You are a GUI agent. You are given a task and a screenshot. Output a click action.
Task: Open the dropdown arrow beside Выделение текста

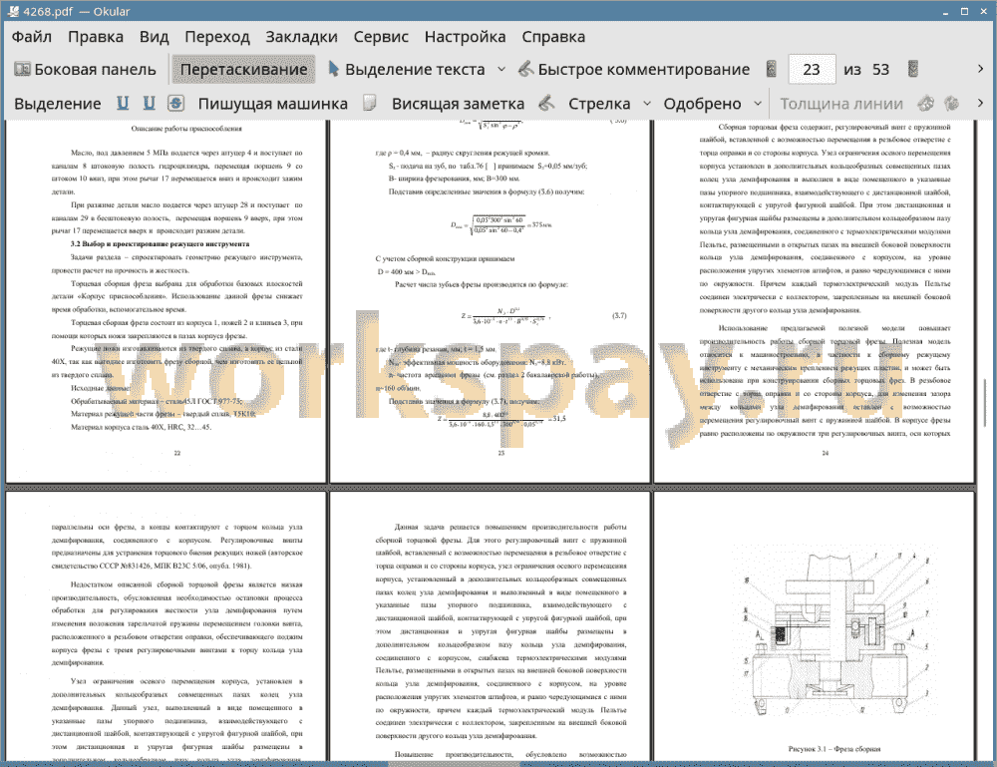501,70
